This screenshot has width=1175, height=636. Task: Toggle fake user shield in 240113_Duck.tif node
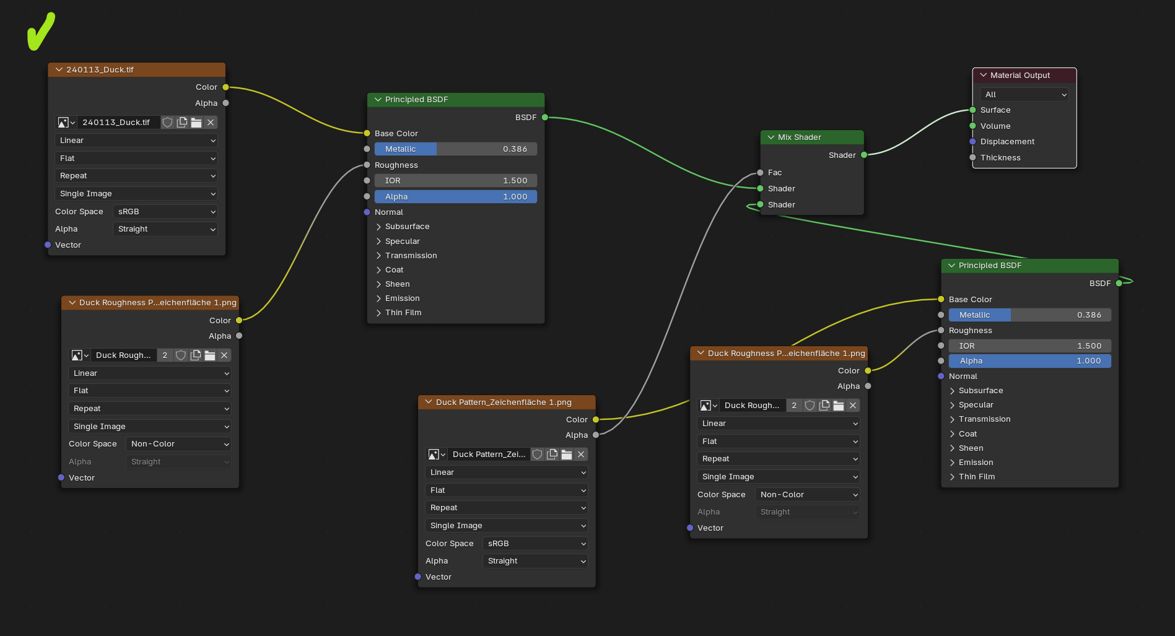point(167,123)
